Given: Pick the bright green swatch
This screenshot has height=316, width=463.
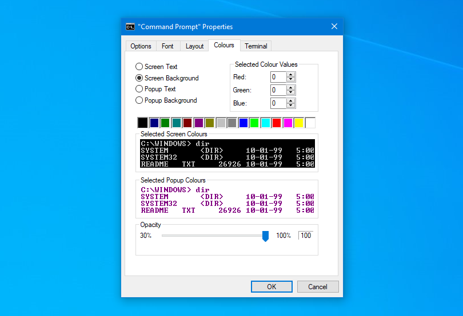Looking at the screenshot, I should [254, 123].
